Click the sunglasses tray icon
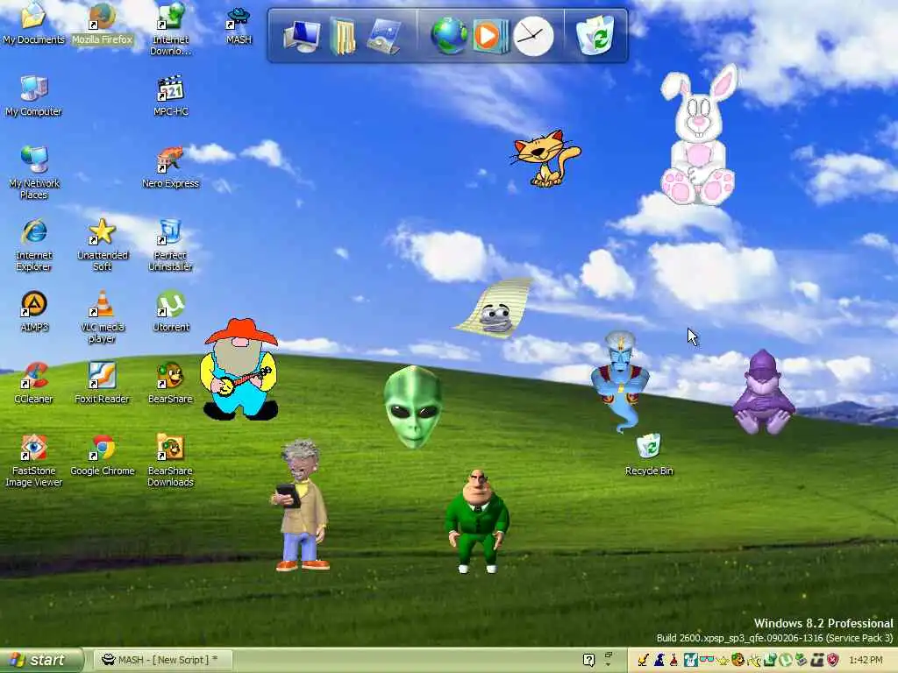The image size is (898, 673). pos(708,659)
